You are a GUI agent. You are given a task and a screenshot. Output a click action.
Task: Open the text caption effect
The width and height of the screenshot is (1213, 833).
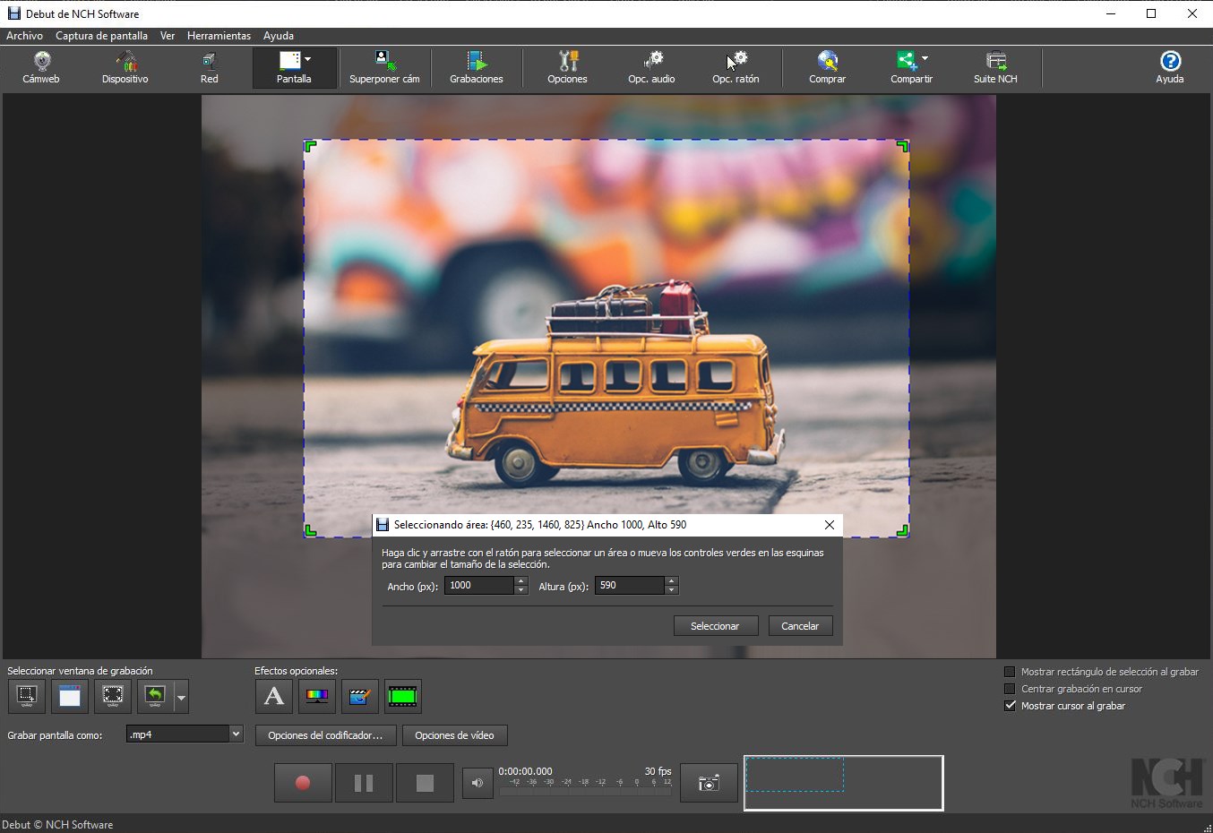(274, 696)
